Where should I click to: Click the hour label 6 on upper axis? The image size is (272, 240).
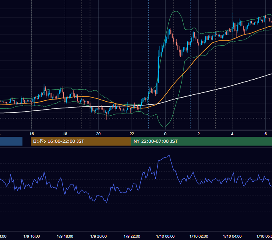(266, 134)
